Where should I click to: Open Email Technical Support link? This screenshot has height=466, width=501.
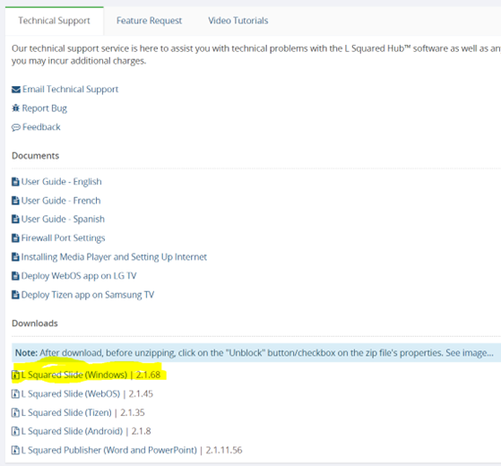[x=70, y=89]
